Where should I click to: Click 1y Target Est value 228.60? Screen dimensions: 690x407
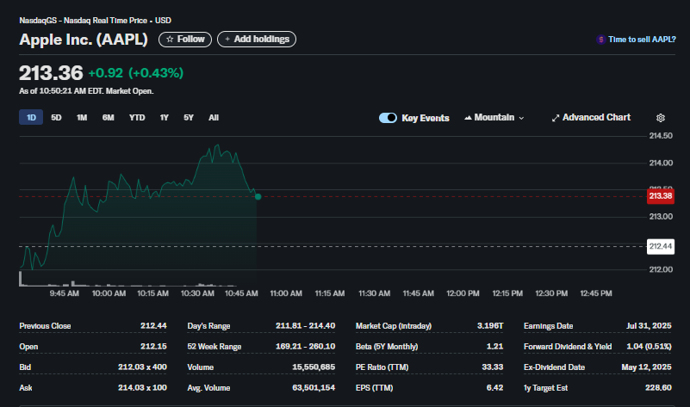(658, 388)
